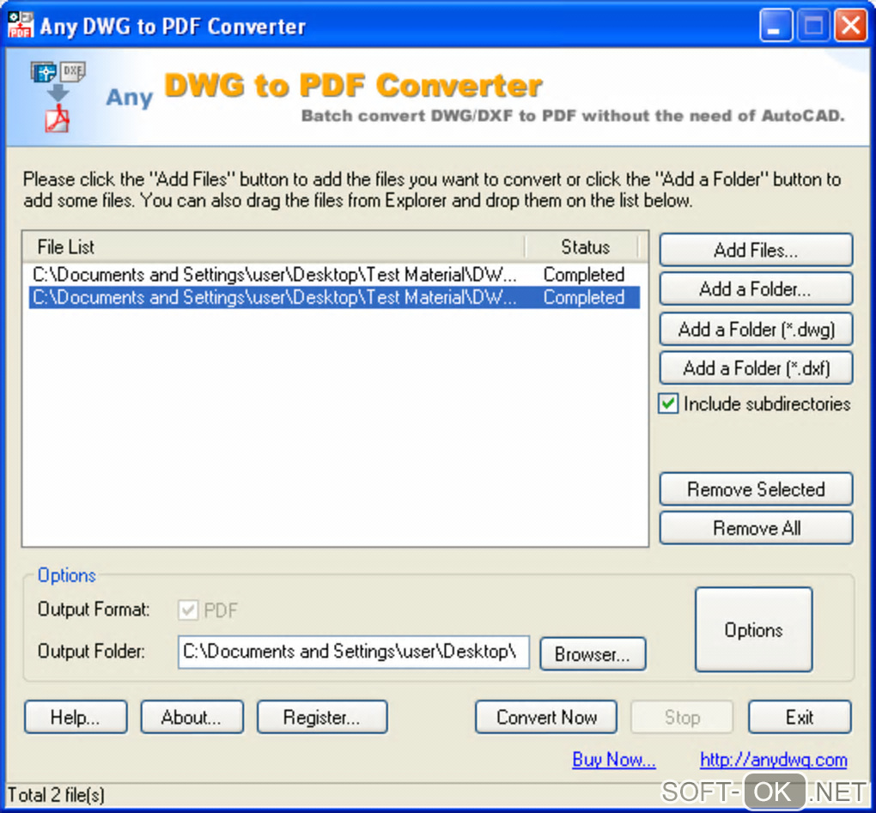Open Help
Viewport: 876px width, 813px height.
76,717
